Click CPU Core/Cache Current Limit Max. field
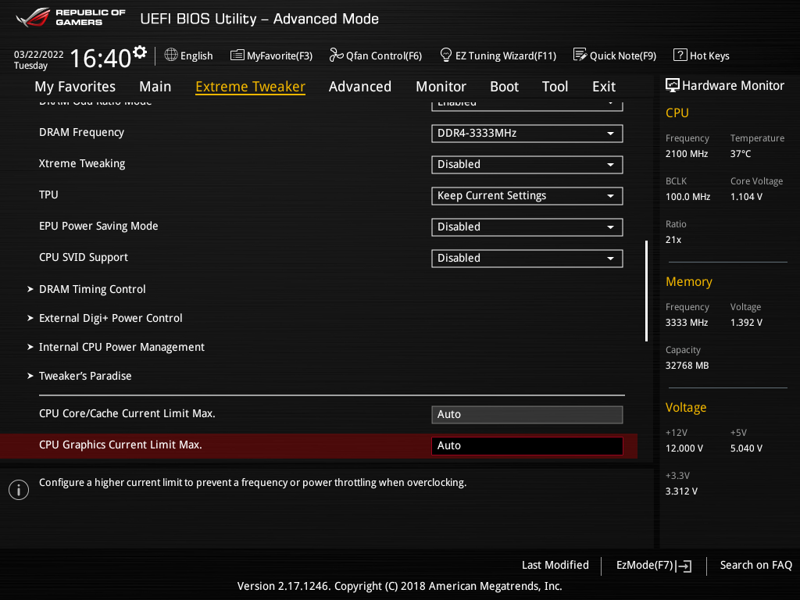Viewport: 800px width, 600px height. coord(527,415)
